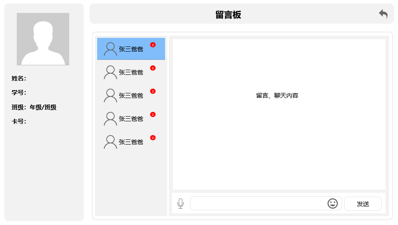Click the 留言、聊天内容 chat content area
This screenshot has height=225, width=398.
point(277,96)
